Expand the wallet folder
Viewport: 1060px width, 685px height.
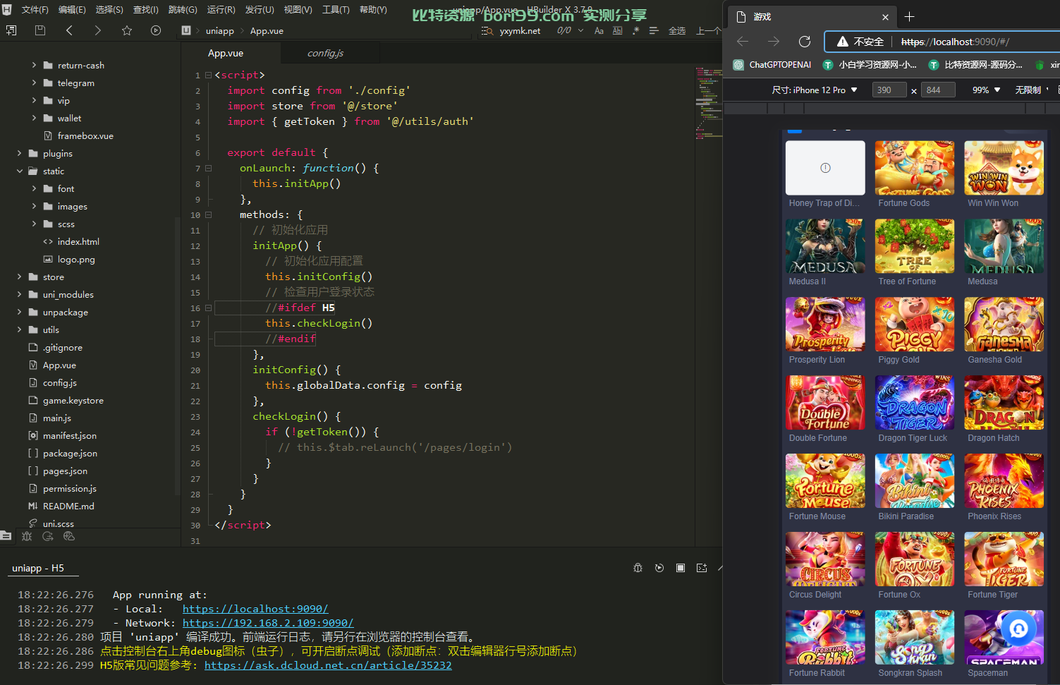[x=34, y=118]
